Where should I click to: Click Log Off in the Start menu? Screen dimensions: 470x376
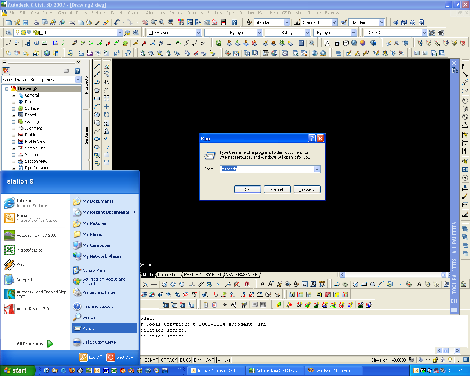[x=91, y=357]
